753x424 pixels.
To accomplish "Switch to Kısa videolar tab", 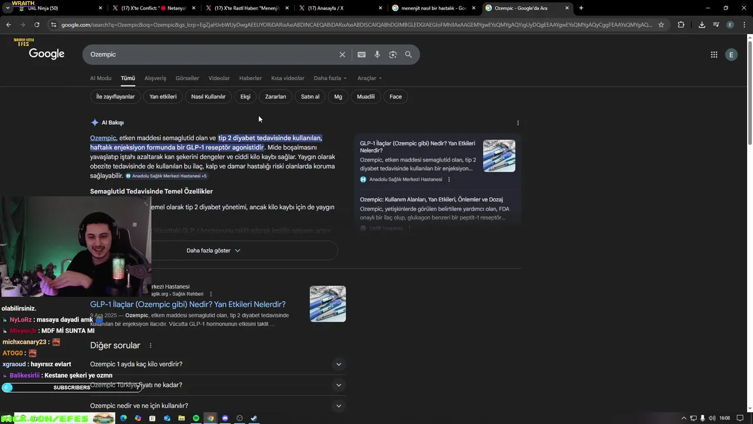I will click(288, 78).
